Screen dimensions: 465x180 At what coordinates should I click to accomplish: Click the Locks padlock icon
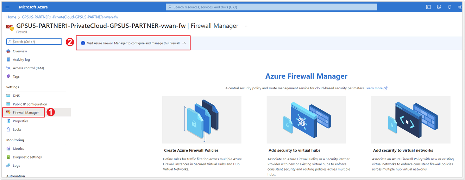[8, 129]
